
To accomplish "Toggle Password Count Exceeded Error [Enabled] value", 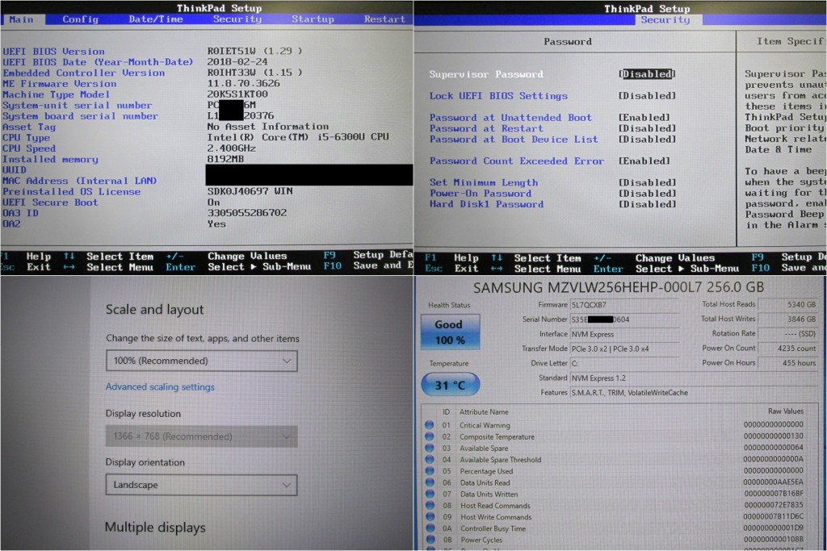I will coord(644,161).
